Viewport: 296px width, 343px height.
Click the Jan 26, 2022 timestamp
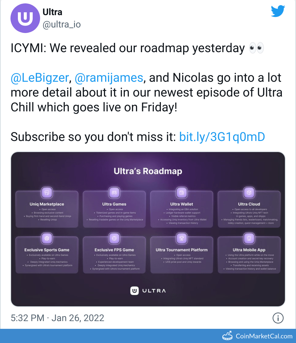pos(77,318)
